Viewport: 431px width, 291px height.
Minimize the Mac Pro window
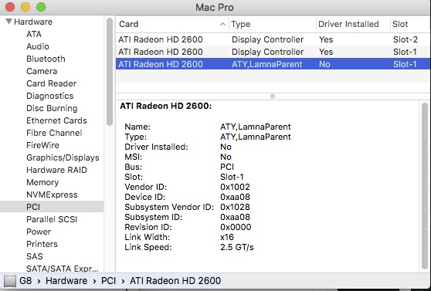[x=25, y=7]
